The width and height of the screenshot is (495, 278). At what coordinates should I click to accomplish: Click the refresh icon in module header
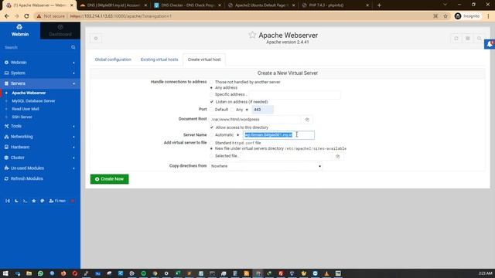[x=456, y=39]
